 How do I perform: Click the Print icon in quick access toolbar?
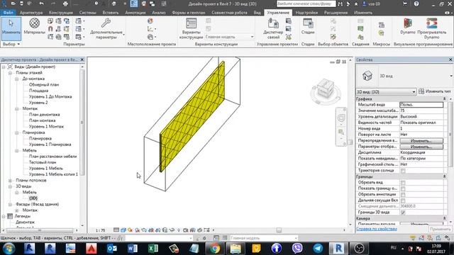[x=65, y=4]
